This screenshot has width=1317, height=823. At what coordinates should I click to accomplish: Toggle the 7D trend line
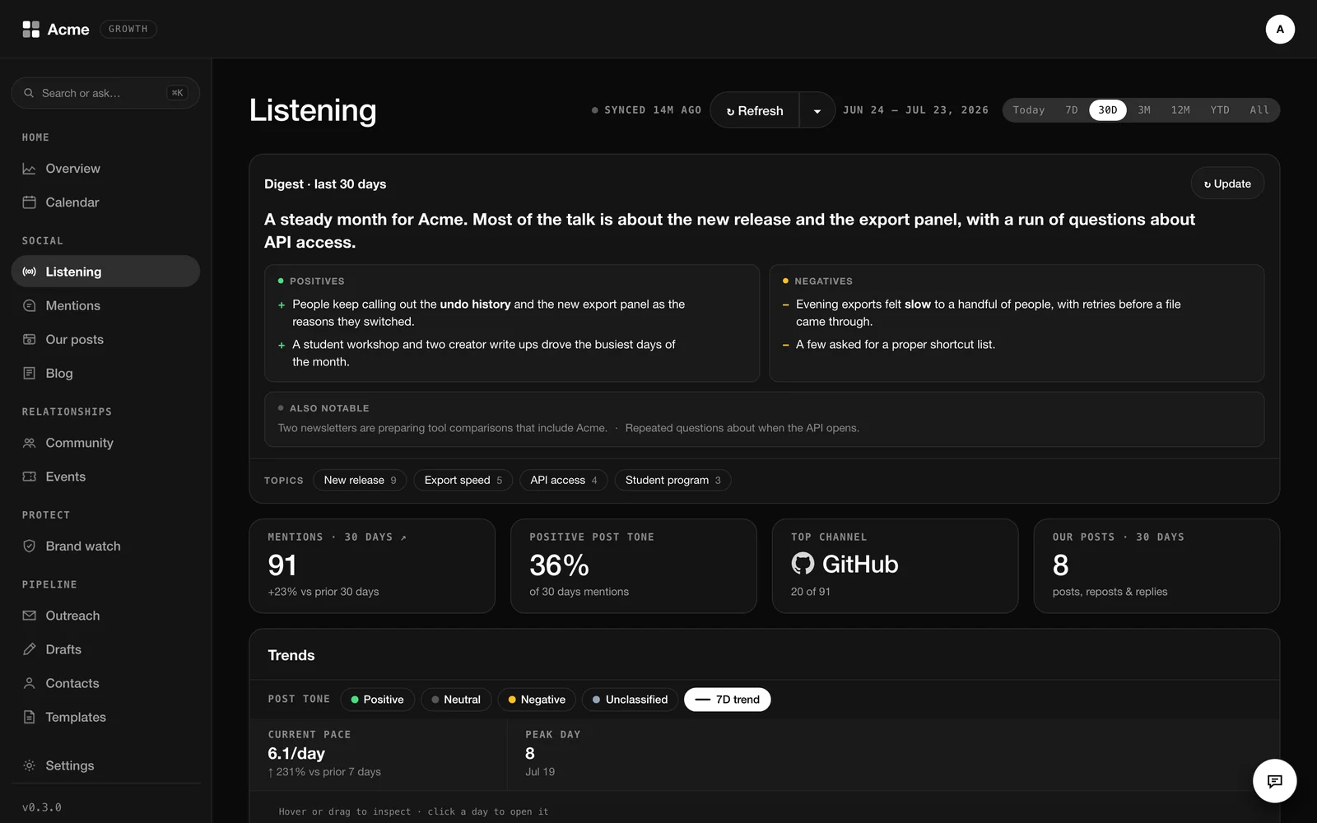[727, 700]
